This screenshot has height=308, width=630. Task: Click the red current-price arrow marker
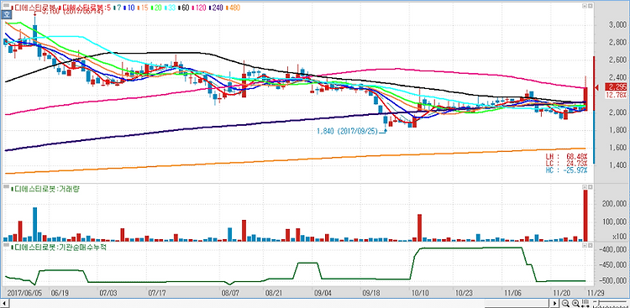(597, 86)
